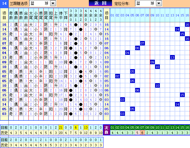The height and width of the screenshot is (148, 190).
Task: Click the 4余1 column header
Action: [x=91, y=15]
